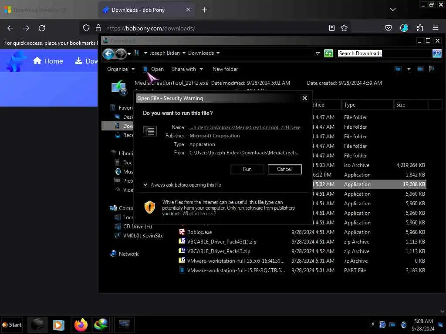Screen dimensions: 446x334
Task: Select the iso Archive 4,219,264 KB row
Action: click(x=369, y=165)
